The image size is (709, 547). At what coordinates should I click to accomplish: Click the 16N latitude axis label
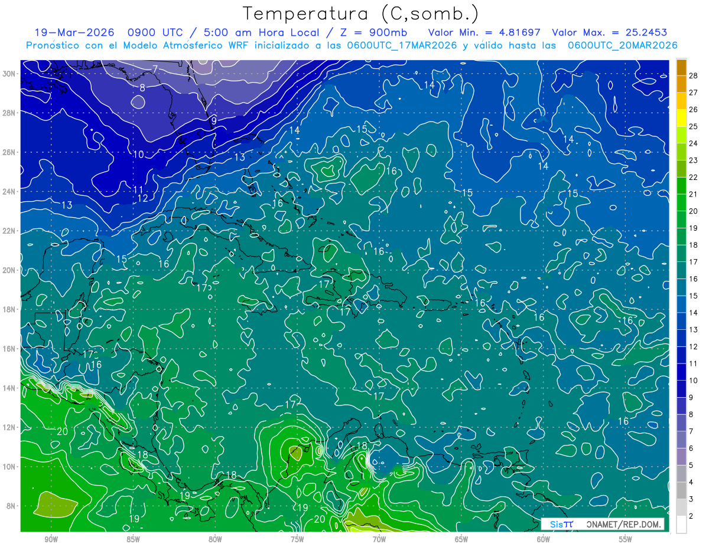tap(10, 349)
